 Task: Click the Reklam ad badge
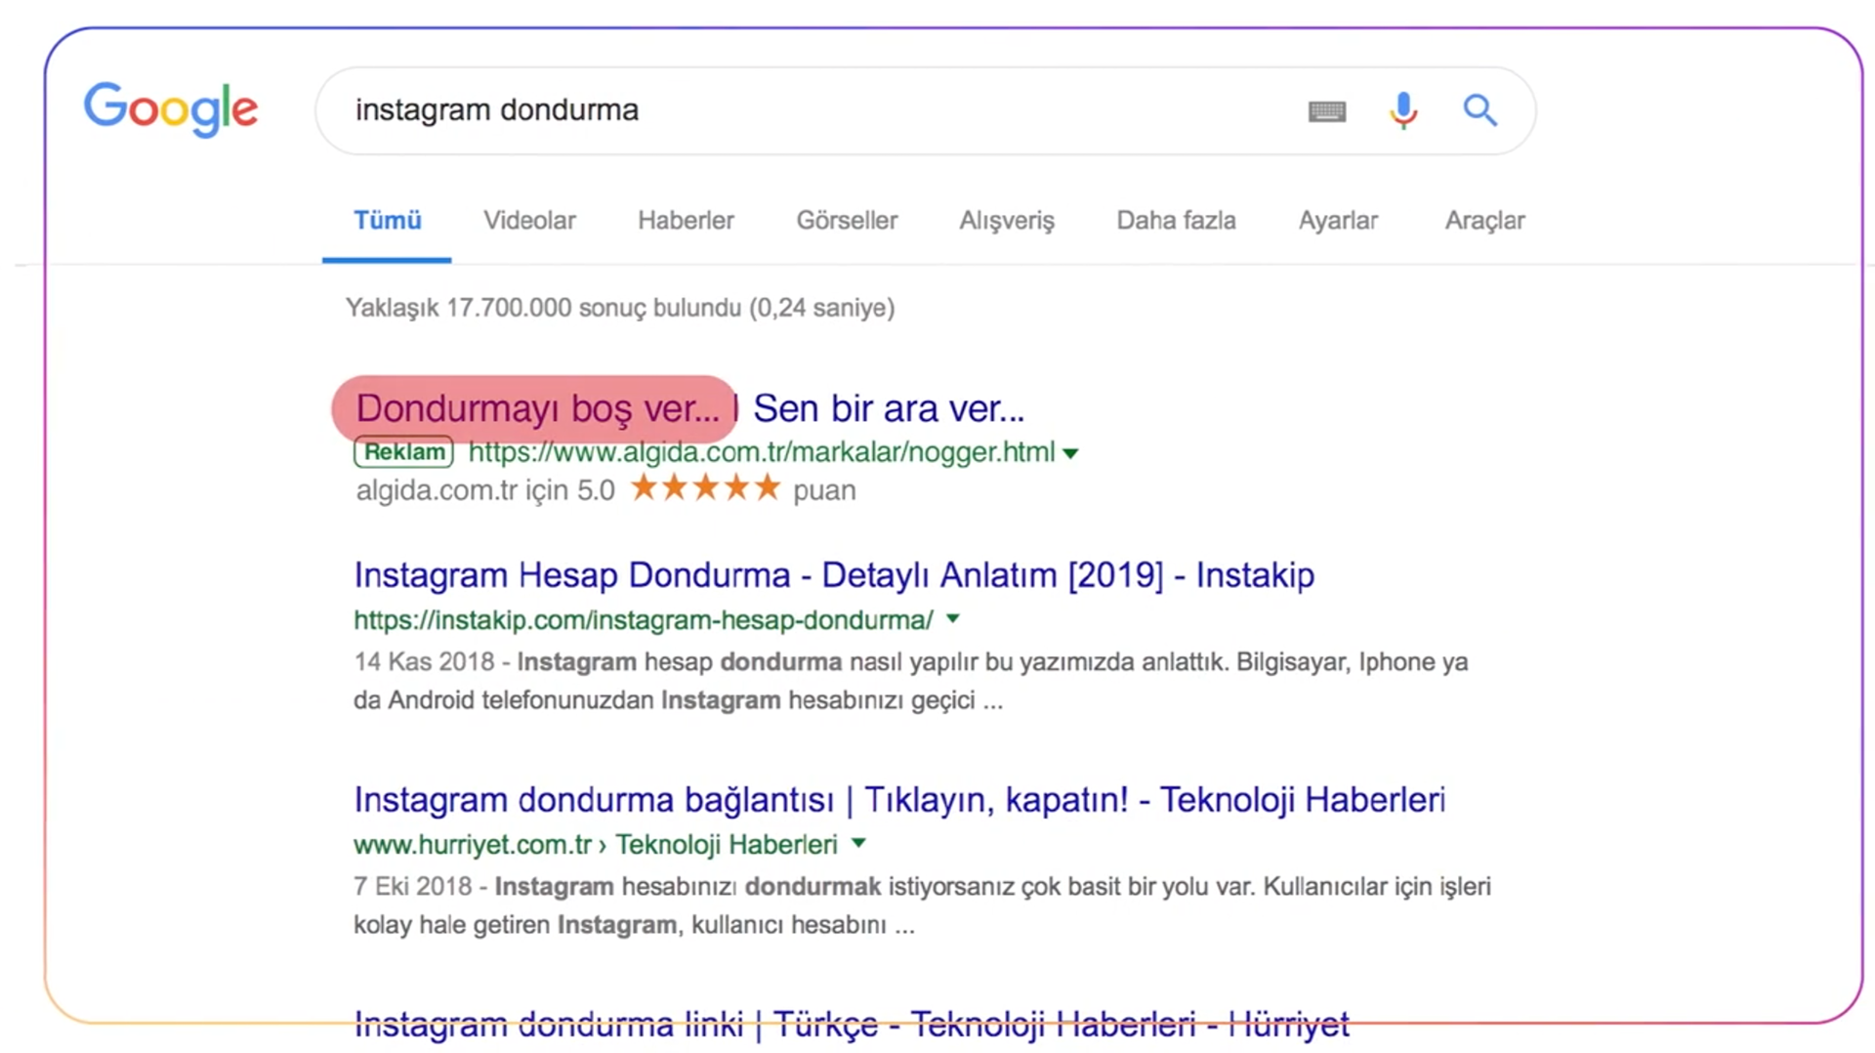pyautogui.click(x=403, y=452)
